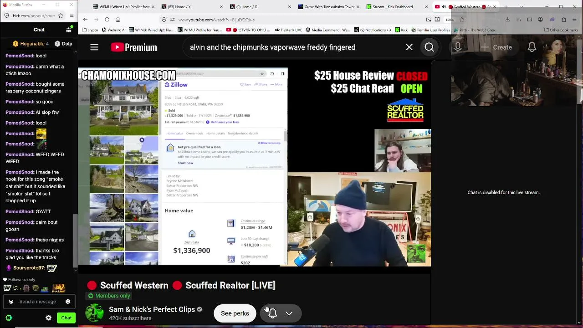Open the Remilia User Profiles bookmark
The width and height of the screenshot is (583, 328).
coord(430,30)
